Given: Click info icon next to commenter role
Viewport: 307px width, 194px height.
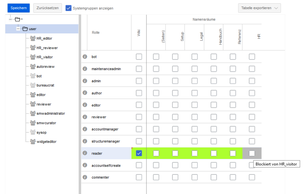Looking at the screenshot, I should [x=85, y=177].
